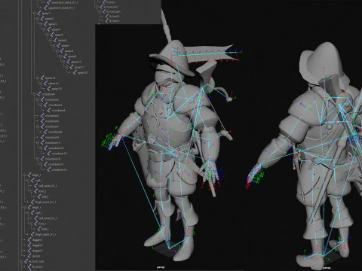The image size is (362, 271).
Task: Select the ik_foot_l joint label
Action: click(x=37, y=266)
